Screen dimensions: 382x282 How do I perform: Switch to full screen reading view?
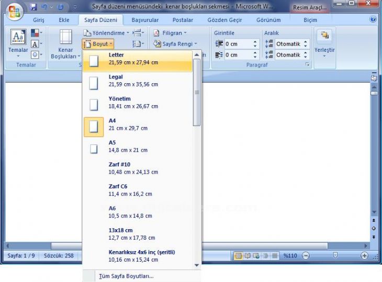coord(248,256)
